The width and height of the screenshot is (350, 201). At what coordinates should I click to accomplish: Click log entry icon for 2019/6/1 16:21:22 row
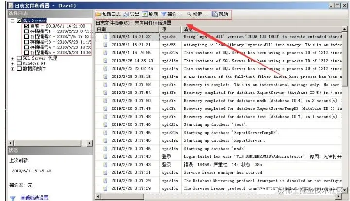105,37
